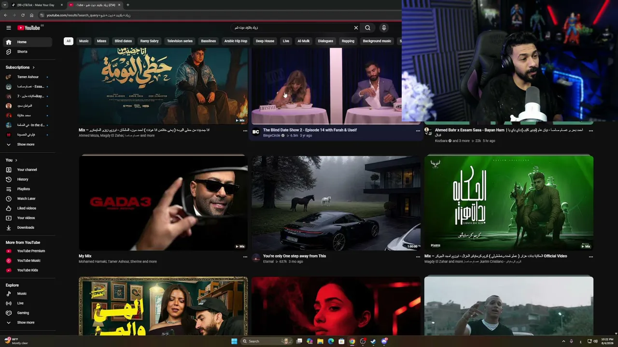Image resolution: width=618 pixels, height=347 pixels.
Task: Open Music under Explore
Action: [x=27, y=294]
